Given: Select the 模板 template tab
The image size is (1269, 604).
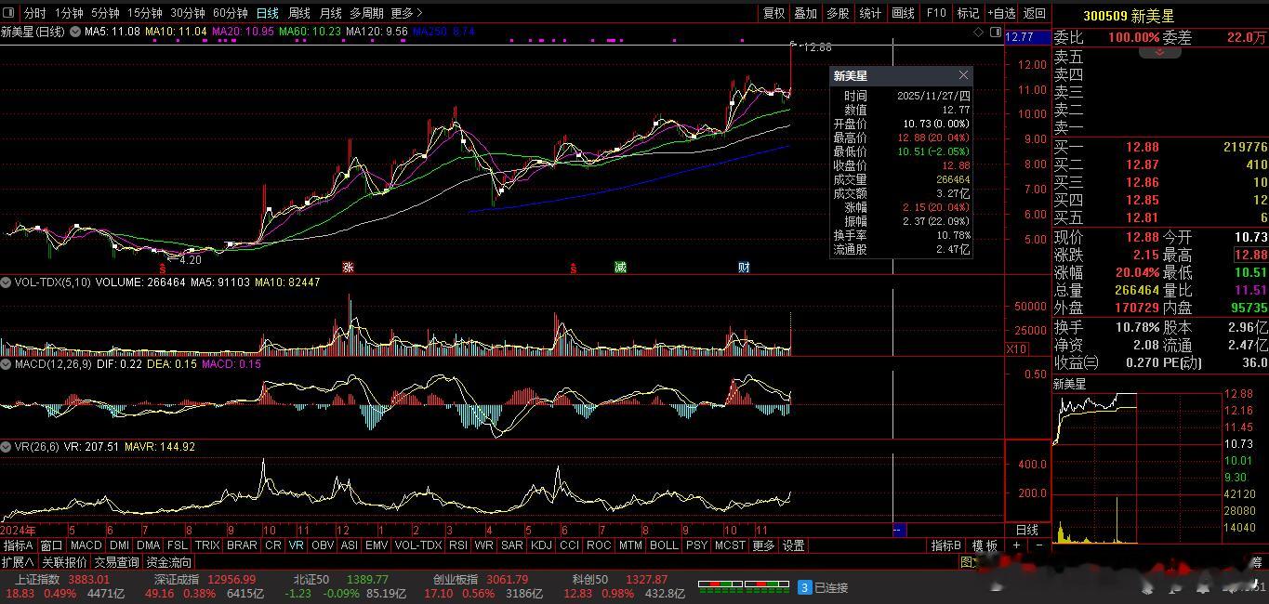Looking at the screenshot, I should coord(985,545).
